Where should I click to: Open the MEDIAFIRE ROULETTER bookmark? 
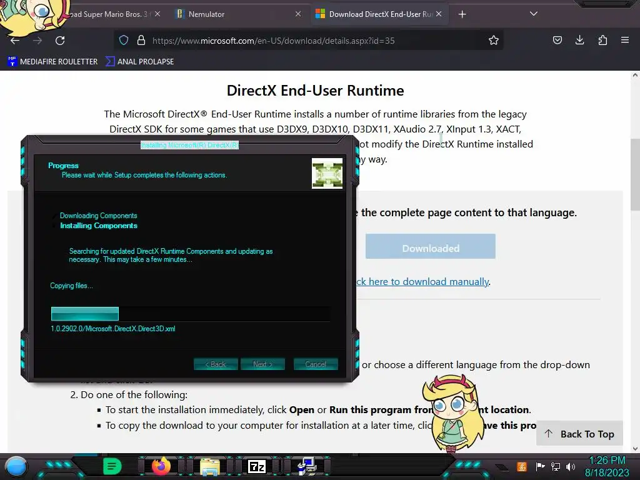[52, 62]
